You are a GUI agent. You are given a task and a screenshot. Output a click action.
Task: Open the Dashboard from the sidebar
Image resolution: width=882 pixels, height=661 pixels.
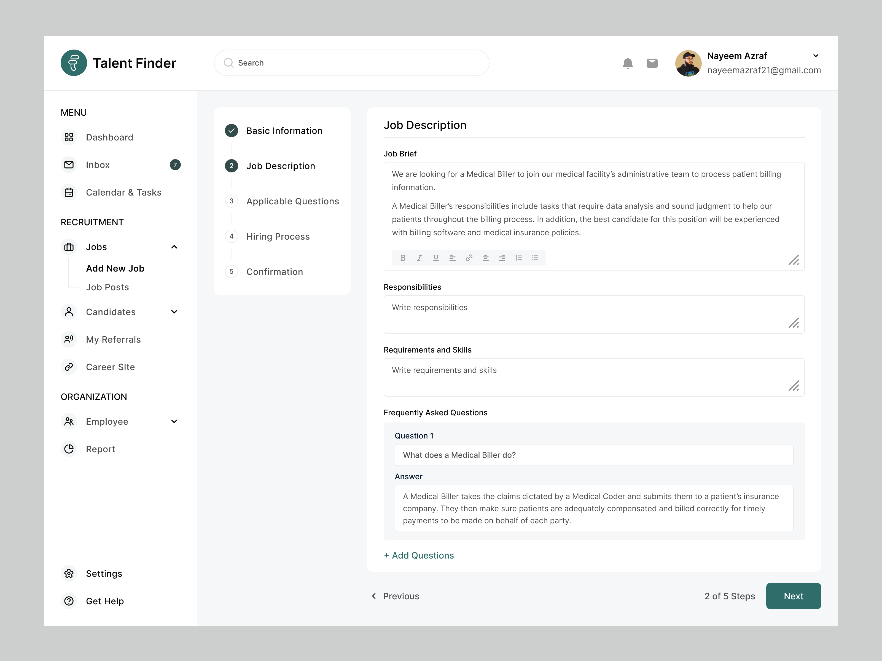(109, 137)
